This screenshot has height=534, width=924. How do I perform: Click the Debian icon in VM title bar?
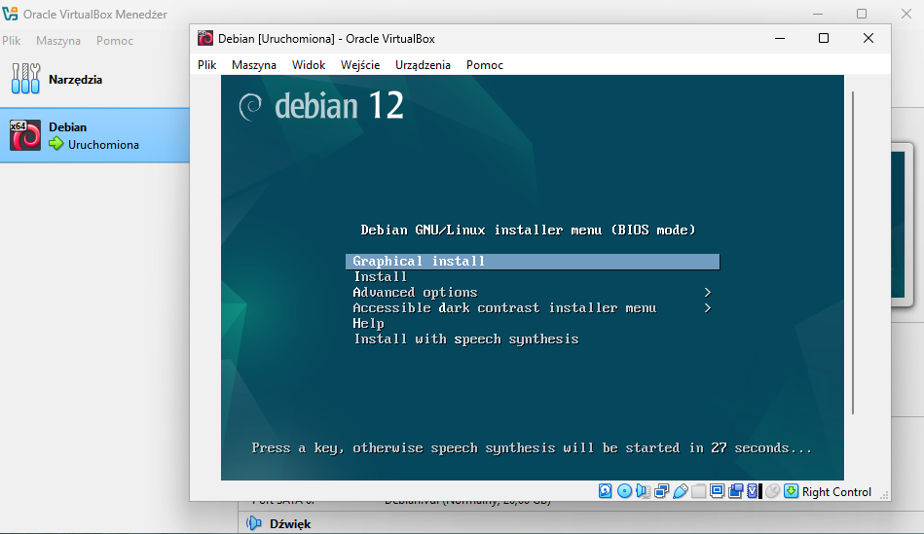[205, 38]
